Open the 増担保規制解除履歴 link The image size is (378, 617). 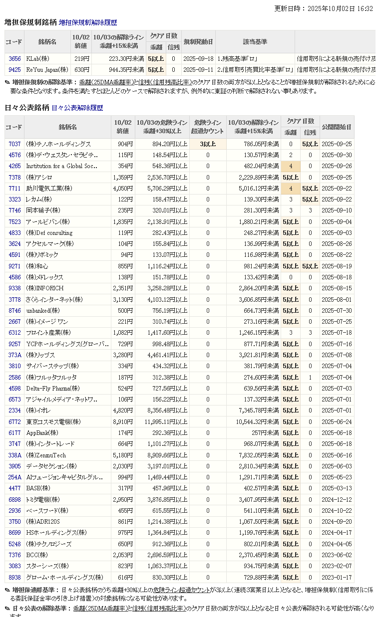coord(88,22)
